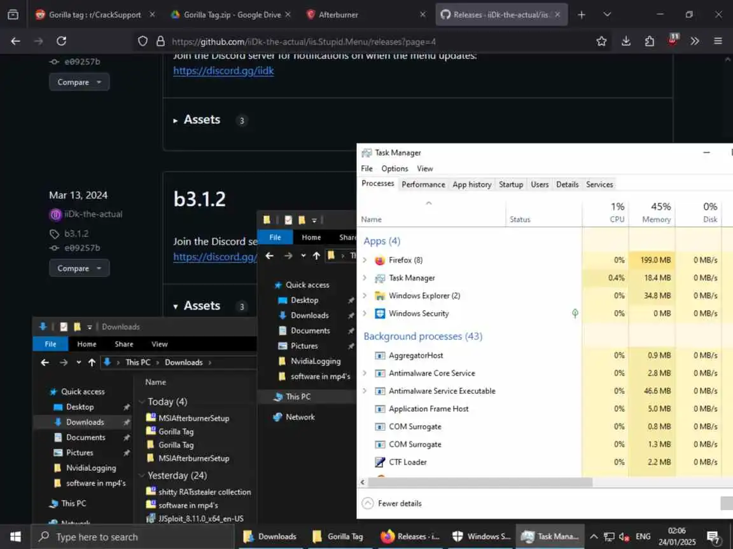The width and height of the screenshot is (733, 549).
Task: Click the site padlock icon
Action: [160, 41]
